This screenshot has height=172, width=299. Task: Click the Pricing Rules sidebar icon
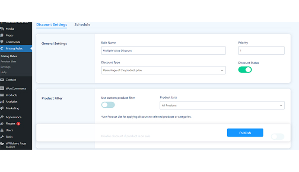tap(2, 49)
